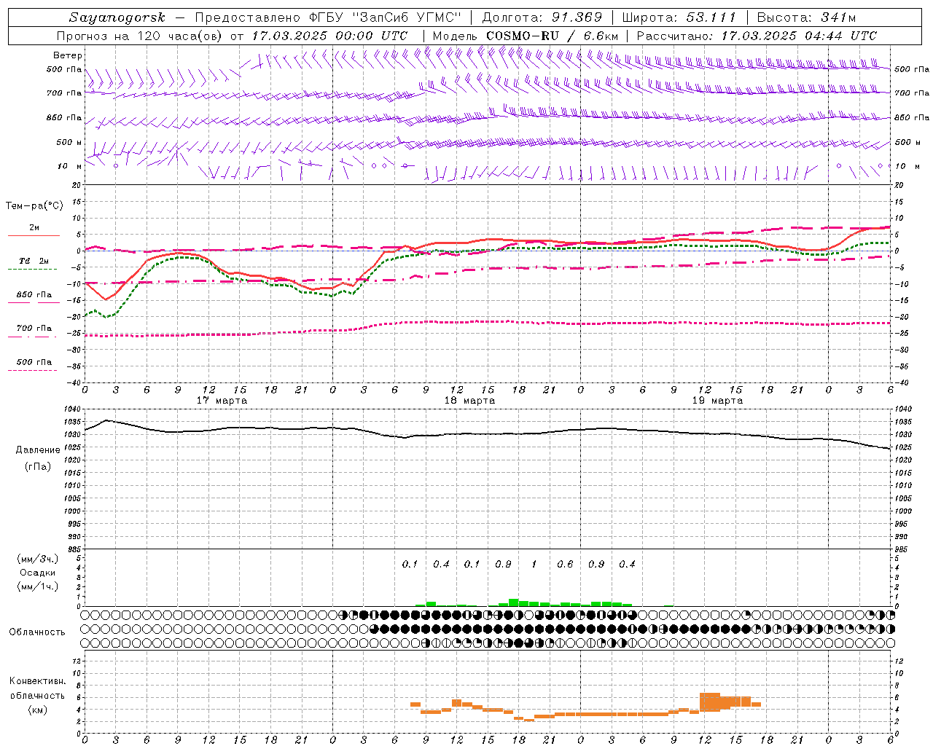Screen dimensions: 933x746
Task: Select the text Предоставлено ФГБУ "ЗапСиб УГМС"
Action: pyautogui.click(x=328, y=17)
